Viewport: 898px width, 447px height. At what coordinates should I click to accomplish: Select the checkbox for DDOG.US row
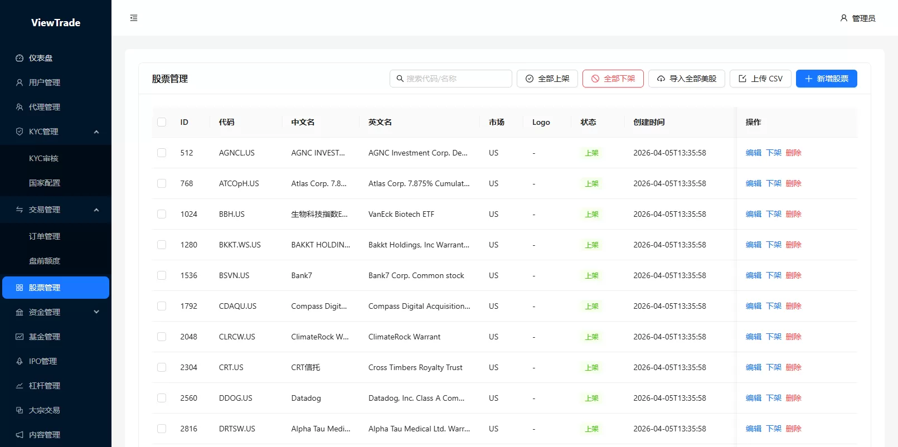pyautogui.click(x=162, y=398)
